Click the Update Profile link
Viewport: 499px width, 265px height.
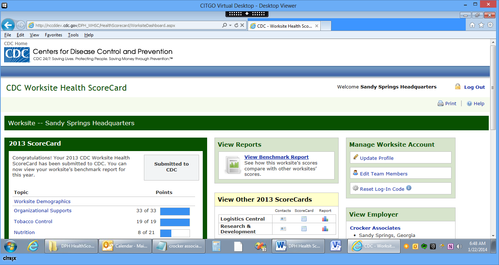pos(377,158)
